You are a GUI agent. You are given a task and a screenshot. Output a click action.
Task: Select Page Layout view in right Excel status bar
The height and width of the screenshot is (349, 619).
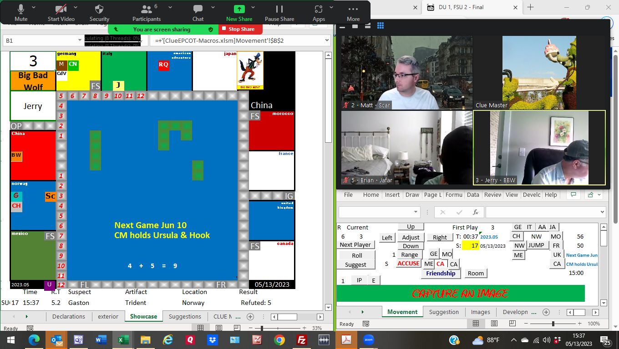(495, 324)
